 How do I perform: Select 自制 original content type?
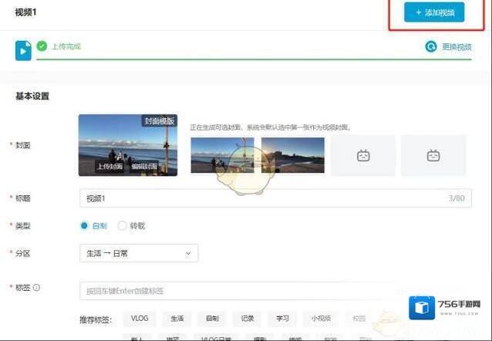85,226
